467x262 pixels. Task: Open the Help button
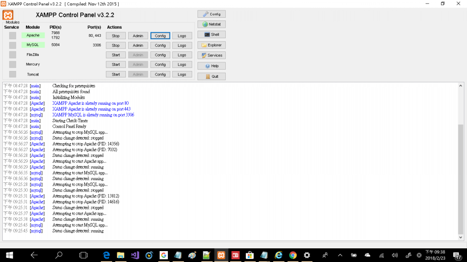pyautogui.click(x=212, y=66)
